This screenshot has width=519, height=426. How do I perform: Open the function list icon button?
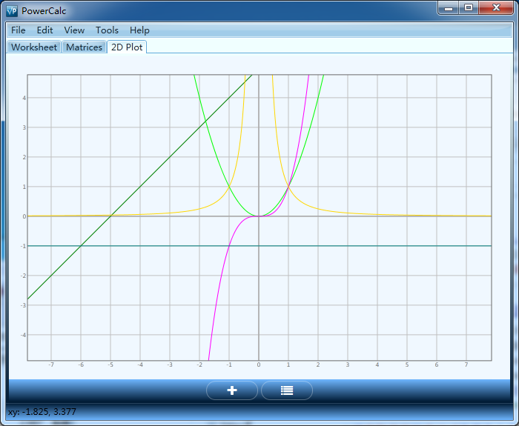287,390
